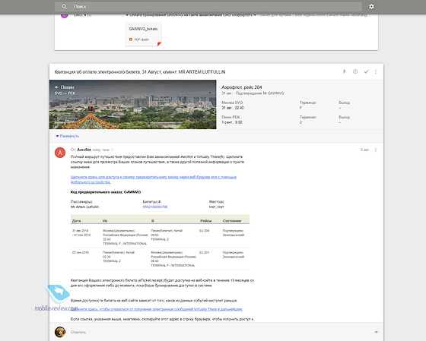Open the GAWNVG_tickets PDF attachment
The height and width of the screenshot is (341, 426).
click(144, 34)
